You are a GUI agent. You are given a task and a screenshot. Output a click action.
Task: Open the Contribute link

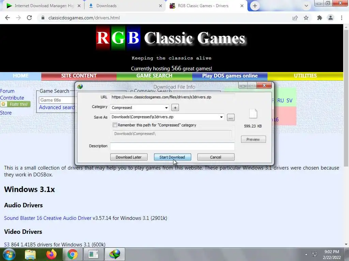point(12,98)
